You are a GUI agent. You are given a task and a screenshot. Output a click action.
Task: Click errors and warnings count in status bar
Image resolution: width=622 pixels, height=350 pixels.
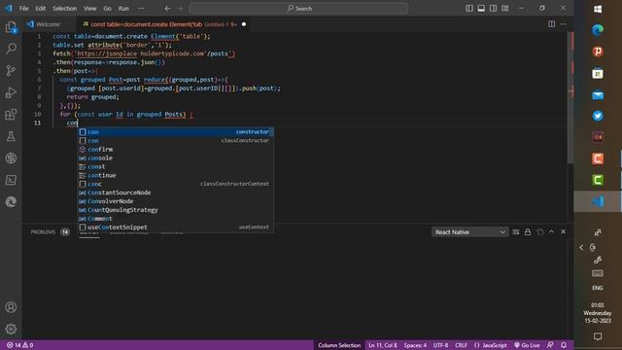click(20, 345)
